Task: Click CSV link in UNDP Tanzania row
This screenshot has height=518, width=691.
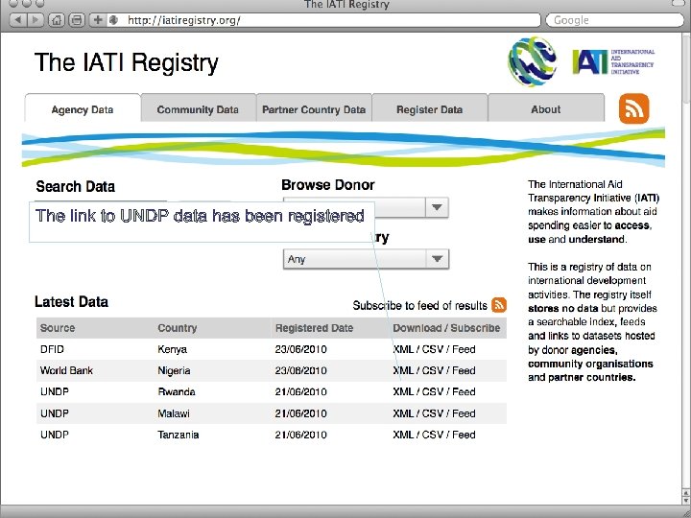Action: [x=433, y=435]
